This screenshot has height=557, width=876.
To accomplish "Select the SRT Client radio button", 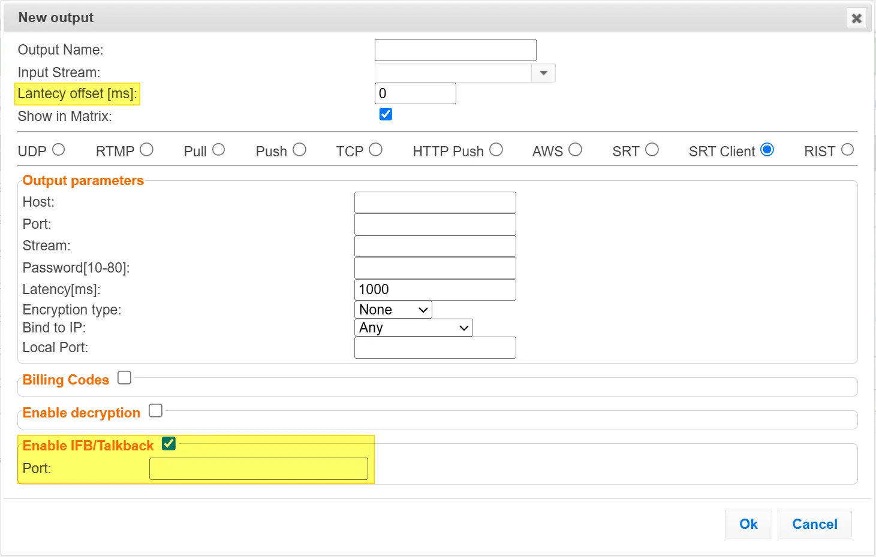I will pyautogui.click(x=767, y=150).
